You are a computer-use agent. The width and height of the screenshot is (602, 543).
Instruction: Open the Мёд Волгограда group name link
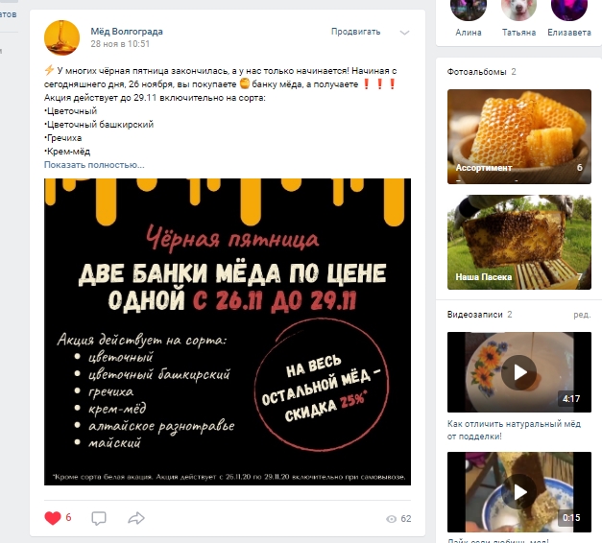(127, 32)
